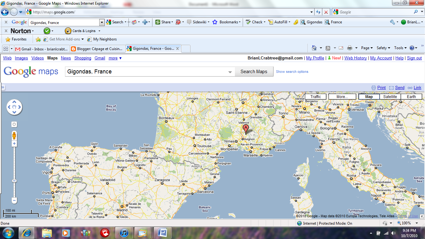The image size is (425, 239).
Task: Open Microsoft Word from the taskbar
Action: (162, 233)
